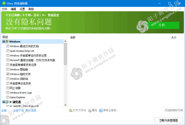Click the IE browser icon in tree
This screenshot has width=185, height=125.
pos(7,102)
